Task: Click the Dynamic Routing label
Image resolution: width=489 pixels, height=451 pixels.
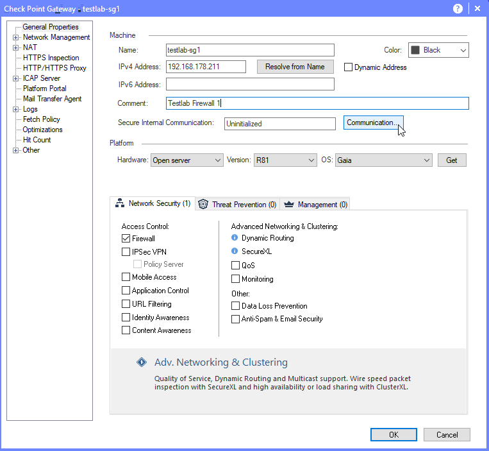Action: click(268, 238)
